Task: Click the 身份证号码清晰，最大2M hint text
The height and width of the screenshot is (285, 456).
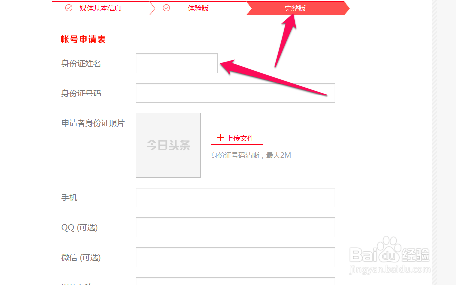Action: (x=251, y=155)
